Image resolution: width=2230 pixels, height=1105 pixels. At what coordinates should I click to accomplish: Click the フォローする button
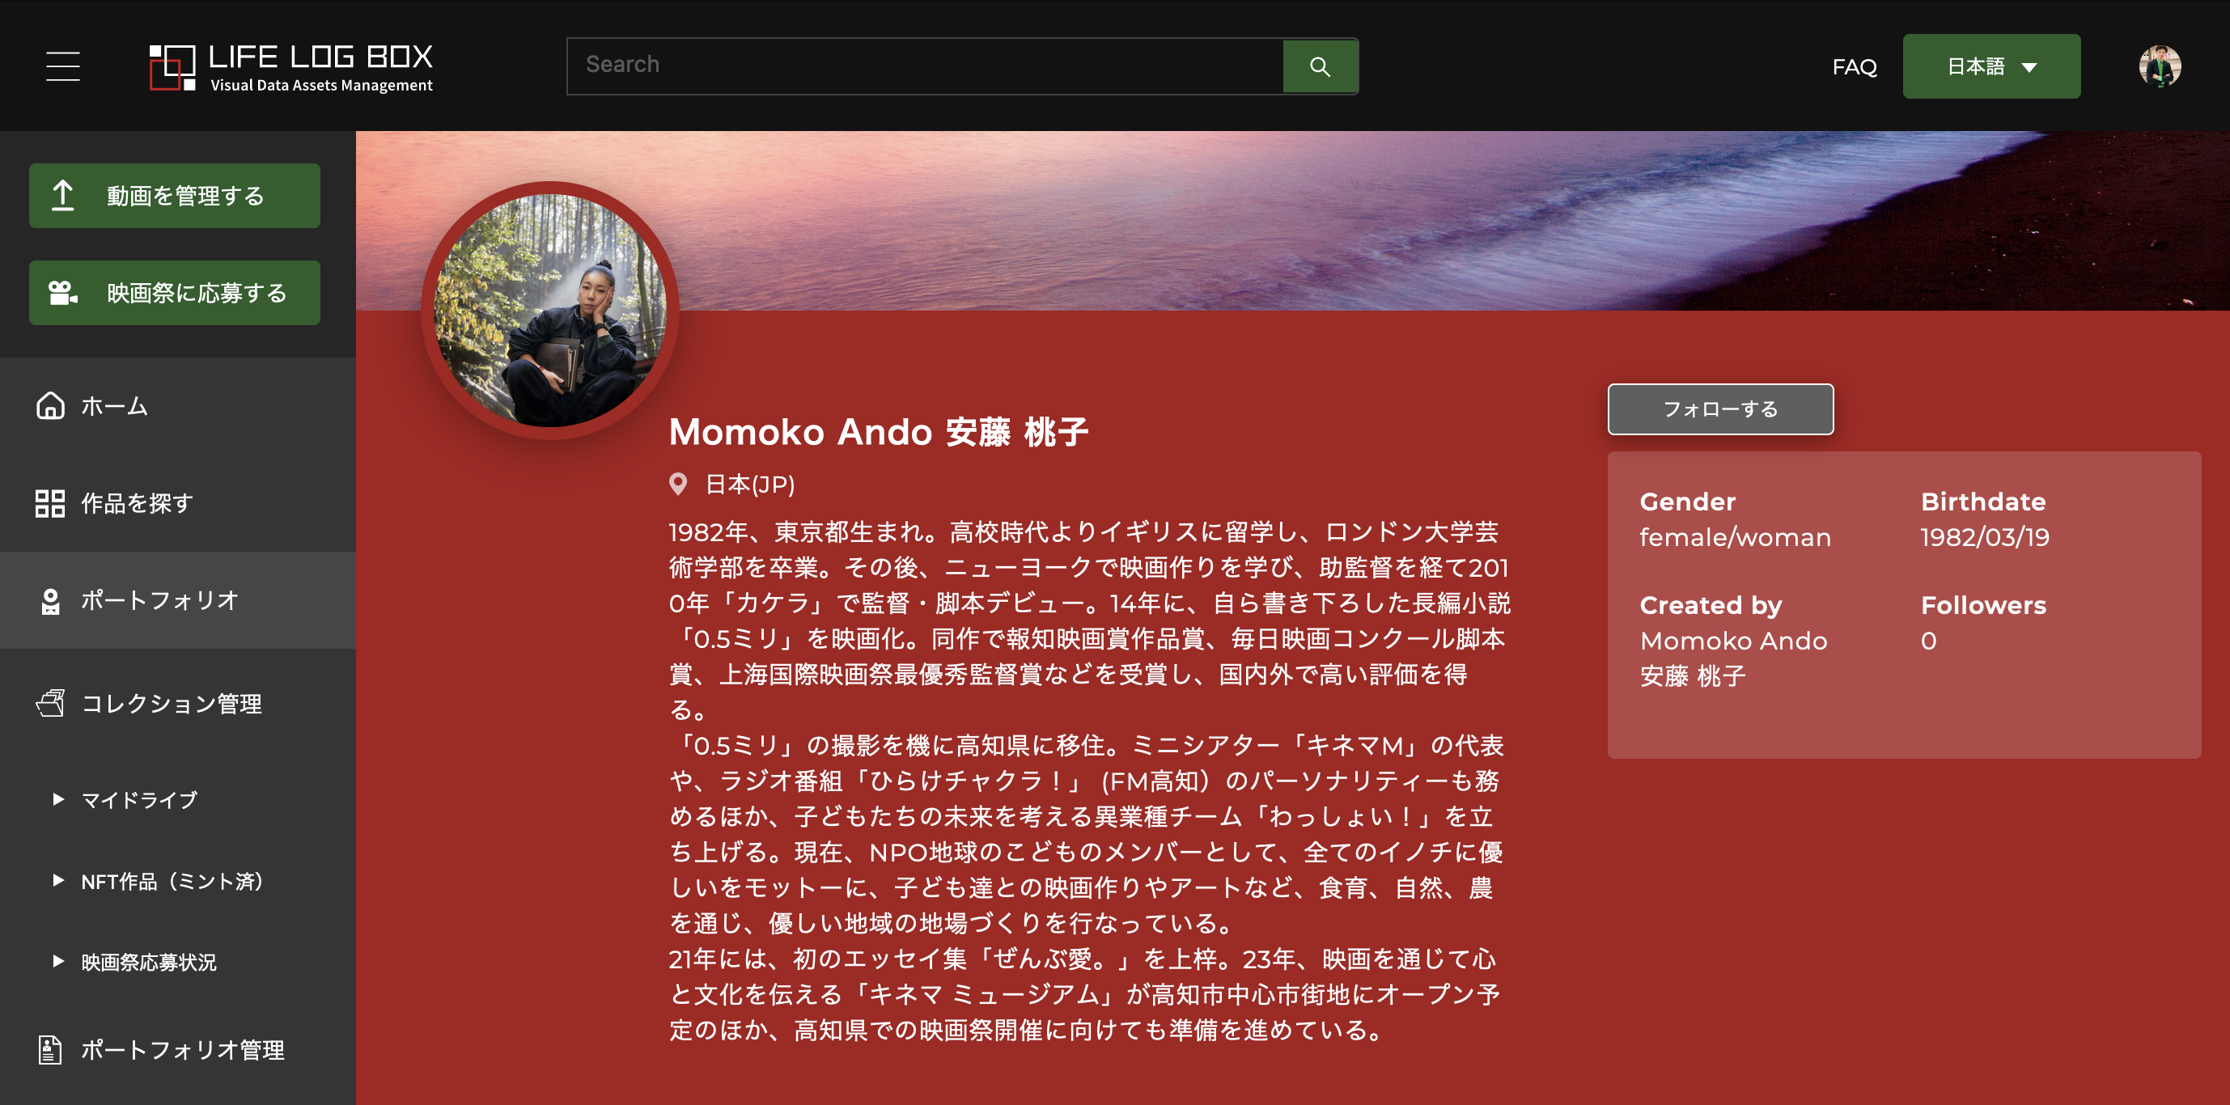1720,409
